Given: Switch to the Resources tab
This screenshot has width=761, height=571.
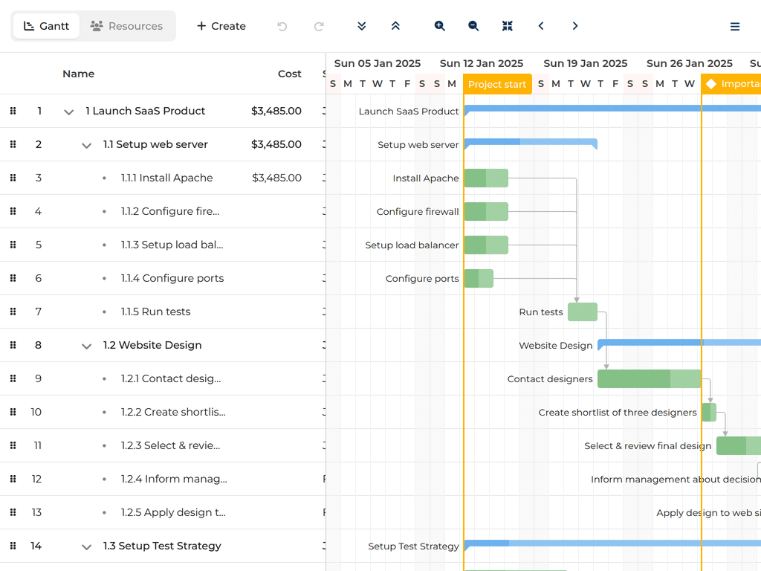Looking at the screenshot, I should coord(127,26).
